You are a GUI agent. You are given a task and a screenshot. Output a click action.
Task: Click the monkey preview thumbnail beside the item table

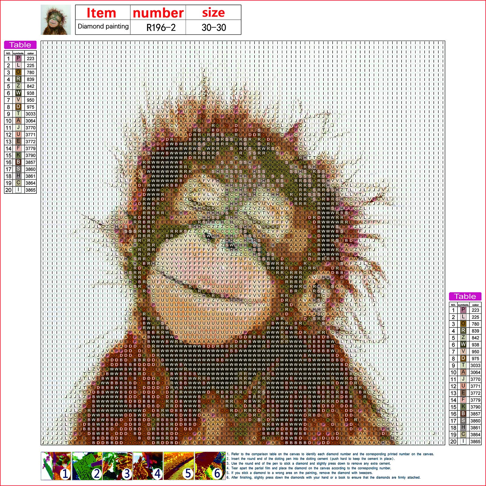(56, 20)
